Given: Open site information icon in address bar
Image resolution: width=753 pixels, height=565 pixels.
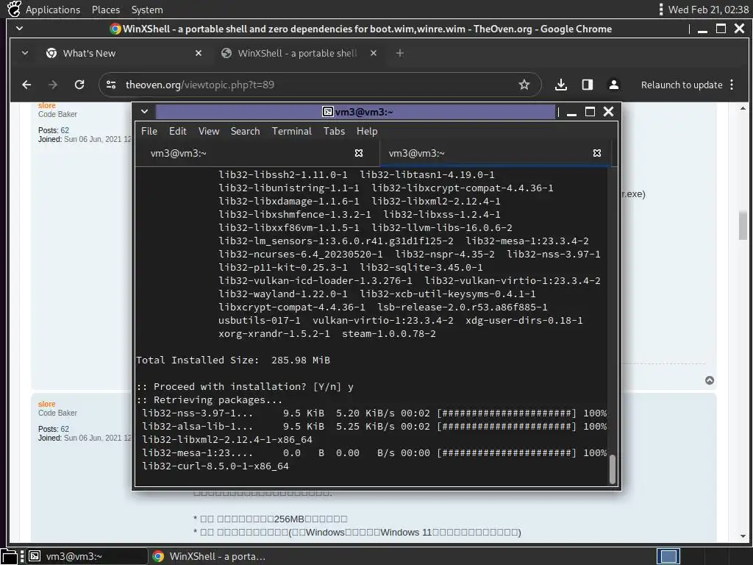Looking at the screenshot, I should point(111,85).
